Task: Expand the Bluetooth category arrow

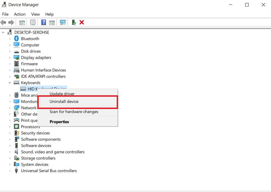Action: [10, 39]
